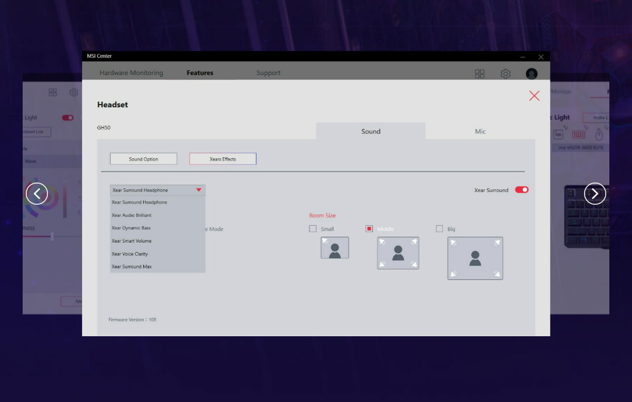
Task: Switch to the Mic tab
Action: [480, 131]
